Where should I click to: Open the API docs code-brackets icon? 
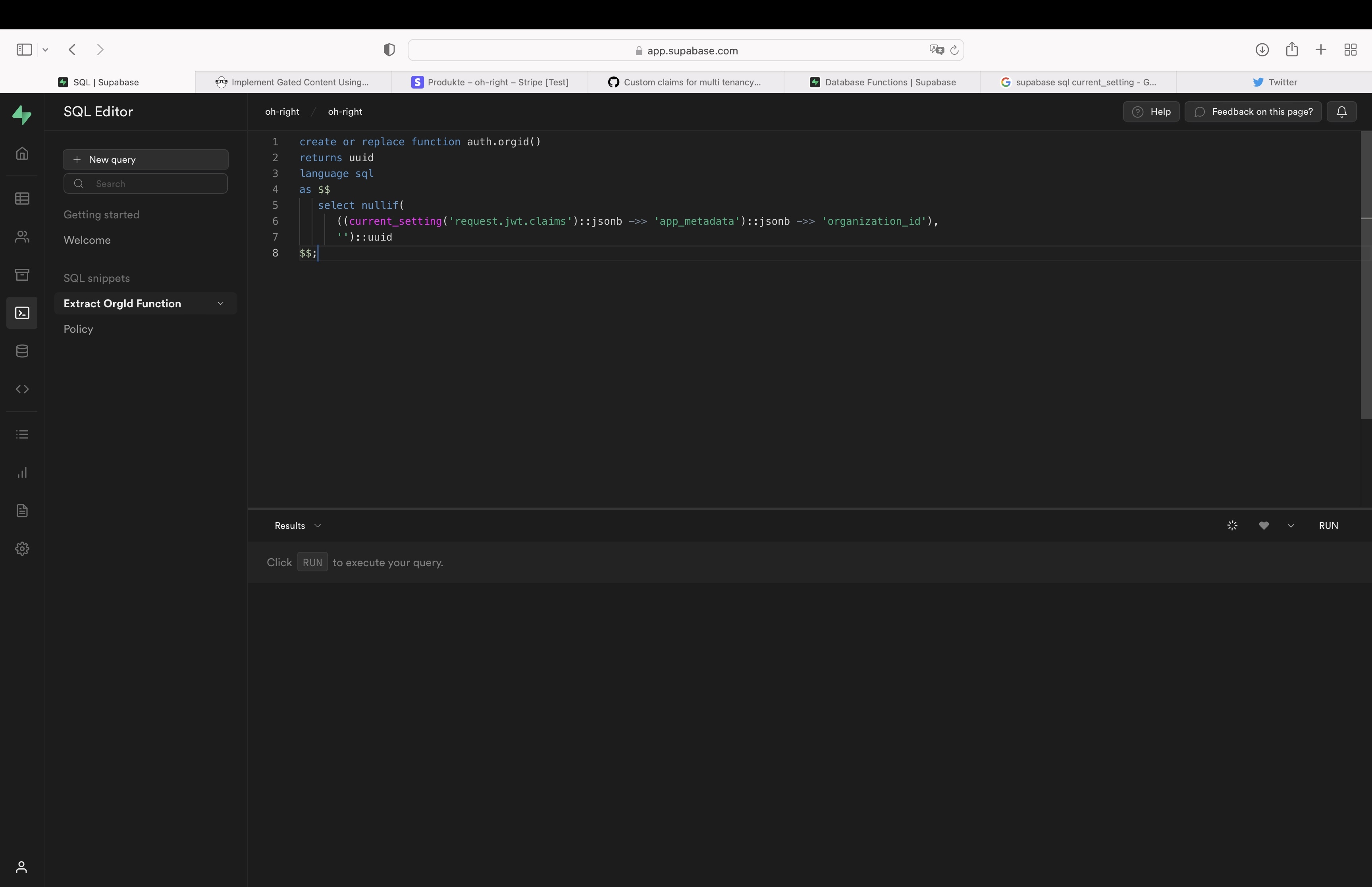coord(22,389)
